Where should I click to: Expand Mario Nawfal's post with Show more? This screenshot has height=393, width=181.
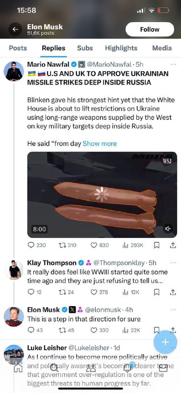[100, 143]
